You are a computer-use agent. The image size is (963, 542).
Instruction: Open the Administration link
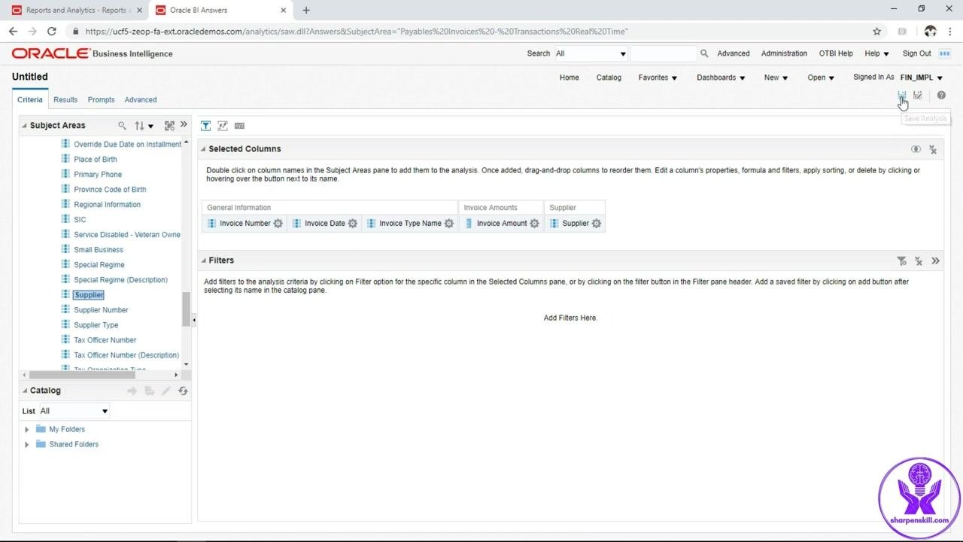784,53
